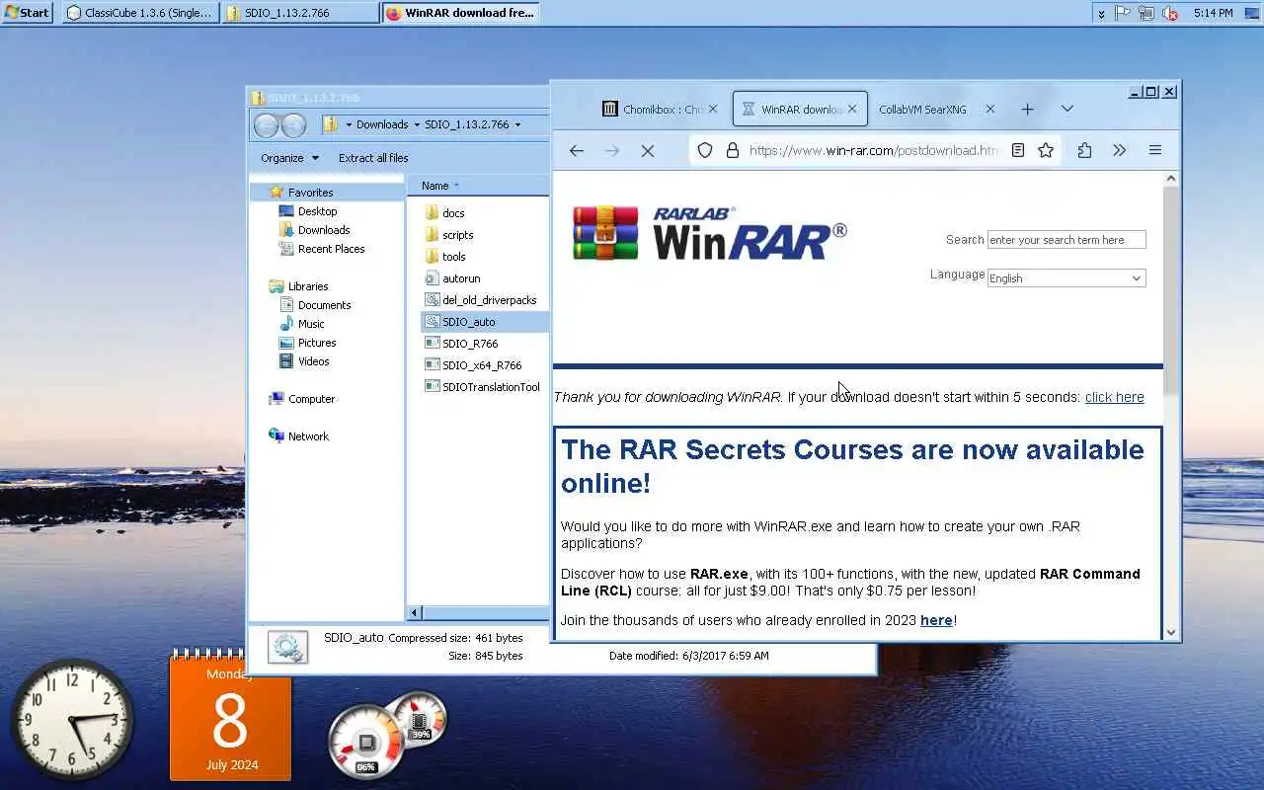Toggle reader view icon
The height and width of the screenshot is (790, 1264).
pos(1018,150)
